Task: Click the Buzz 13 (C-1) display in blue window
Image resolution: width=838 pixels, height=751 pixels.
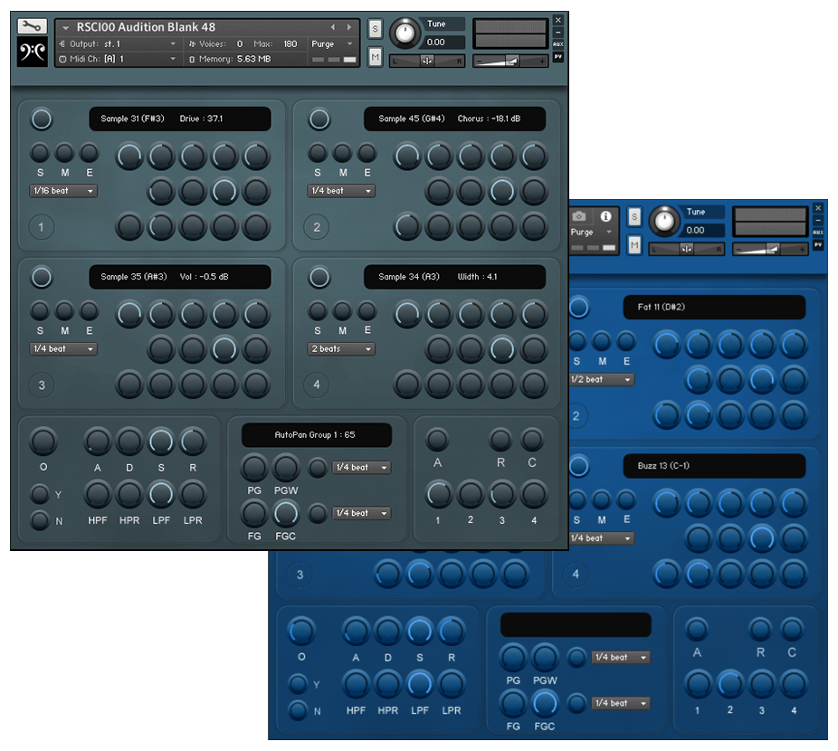Action: (x=714, y=466)
